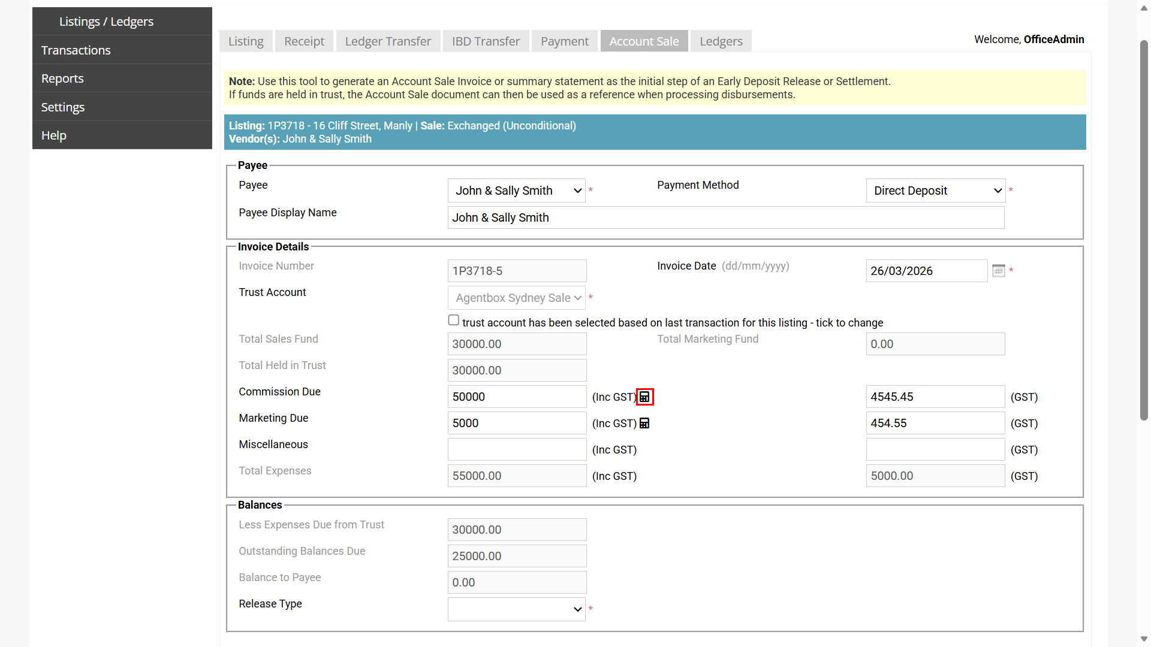The image size is (1151, 647).
Task: Click the scrollbar up arrow
Action: pos(1144,8)
